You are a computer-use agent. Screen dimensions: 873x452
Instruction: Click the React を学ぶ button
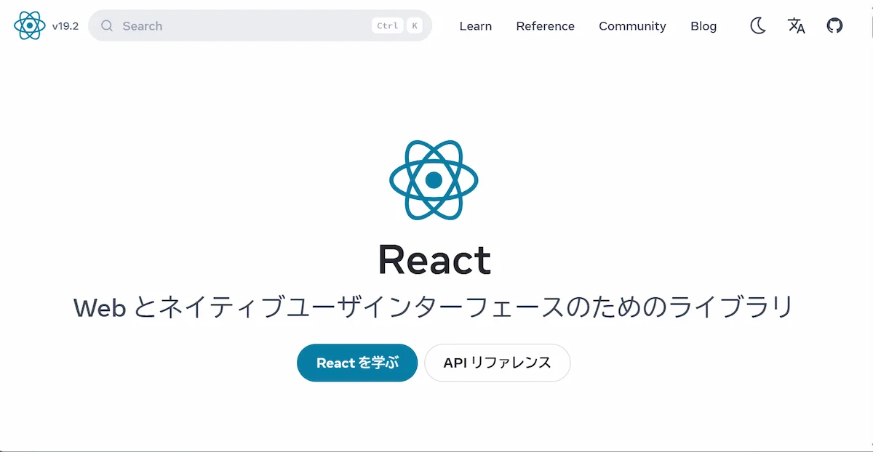[356, 363]
